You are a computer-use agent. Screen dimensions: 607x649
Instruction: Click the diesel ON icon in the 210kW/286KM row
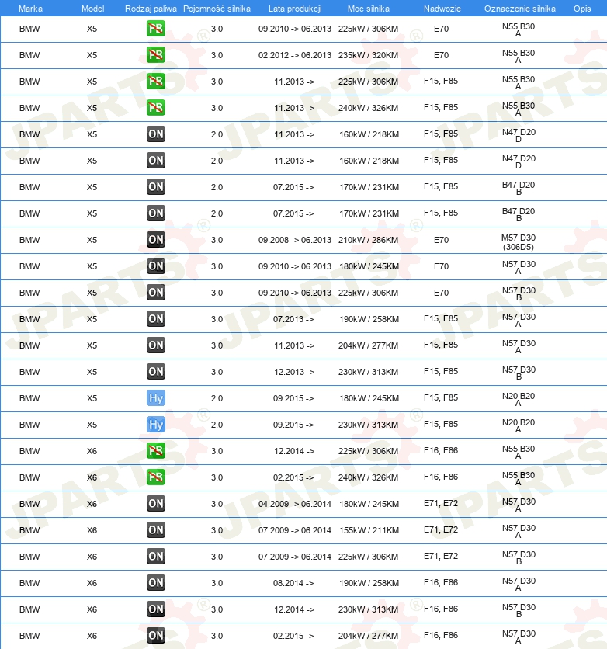(x=155, y=240)
